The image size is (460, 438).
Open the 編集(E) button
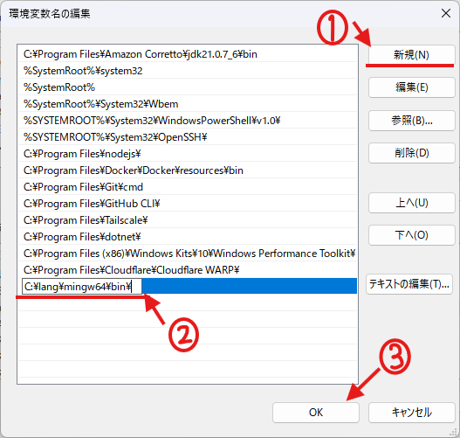(x=412, y=87)
